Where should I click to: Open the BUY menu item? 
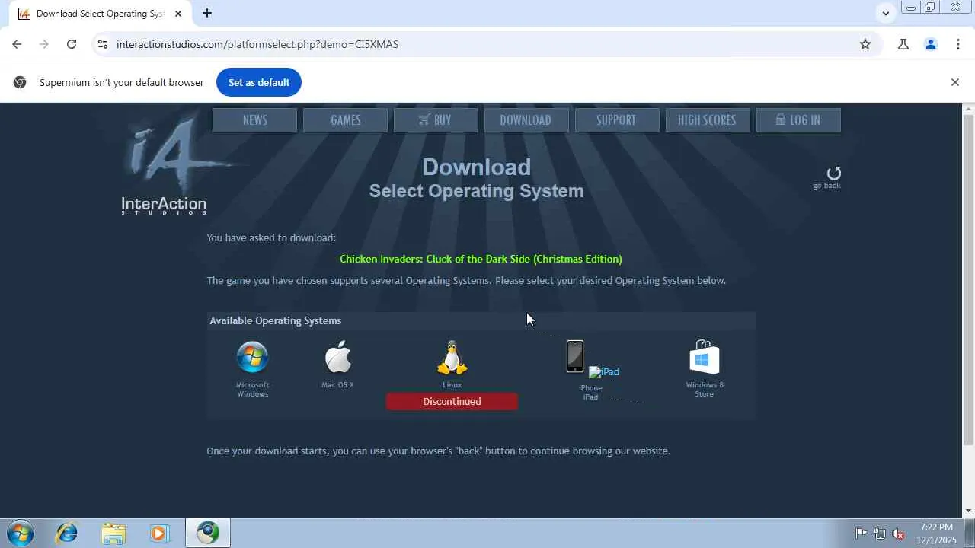click(436, 120)
